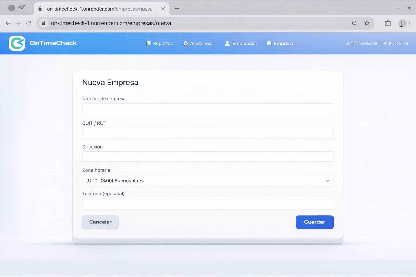This screenshot has width=416, height=277.
Task: Reload the page with refresh icon
Action: point(28,23)
